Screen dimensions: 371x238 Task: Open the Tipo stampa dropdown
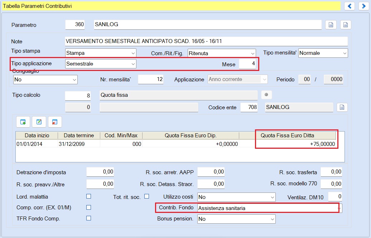(101, 53)
